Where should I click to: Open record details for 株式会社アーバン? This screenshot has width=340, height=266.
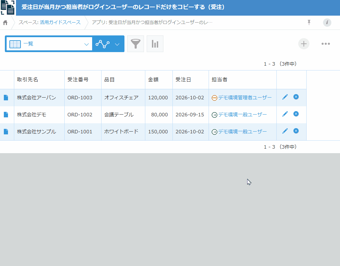point(6,98)
